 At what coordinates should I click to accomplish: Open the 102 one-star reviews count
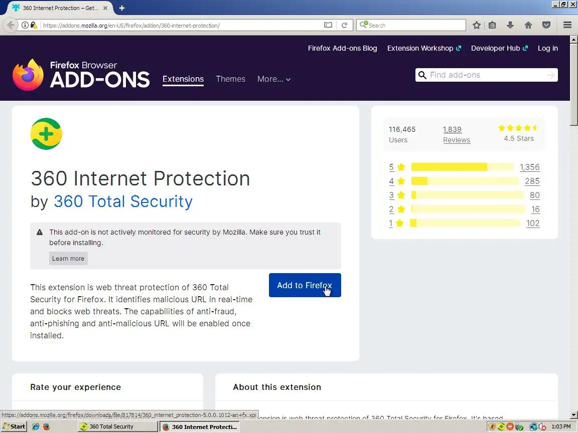coord(533,223)
